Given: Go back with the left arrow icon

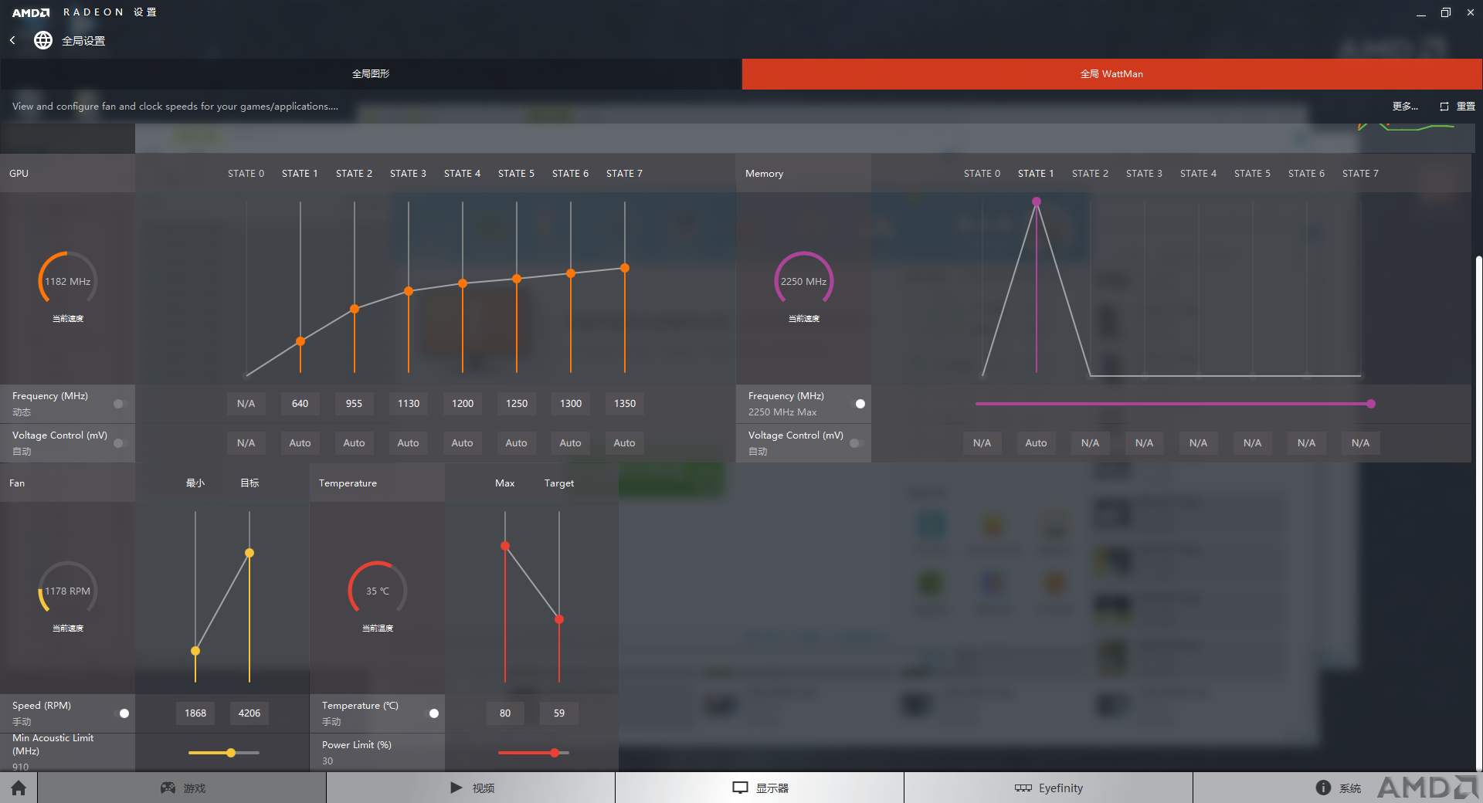Looking at the screenshot, I should pos(12,40).
